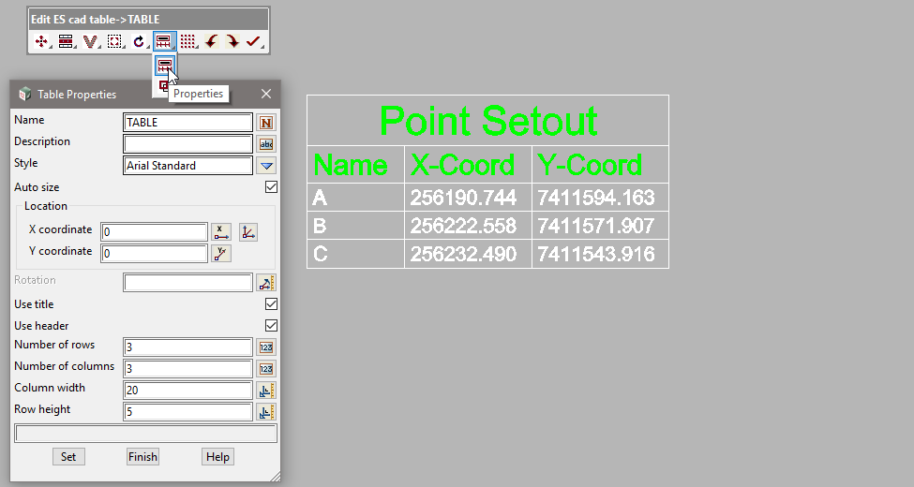
Task: Select the move table tool with four arrows
Action: tap(41, 41)
